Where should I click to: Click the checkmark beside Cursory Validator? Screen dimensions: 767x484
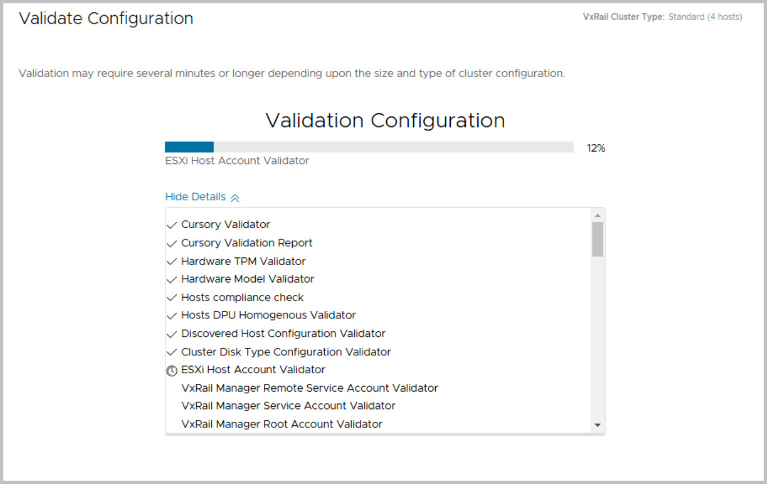coord(172,225)
